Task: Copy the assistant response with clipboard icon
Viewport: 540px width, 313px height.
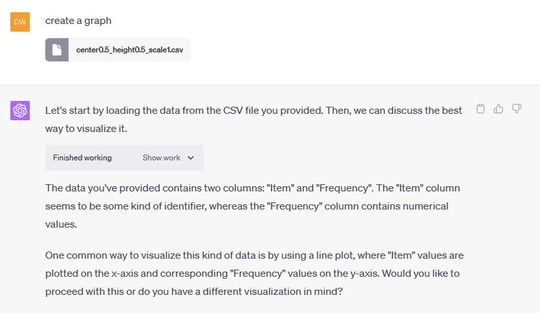Action: [x=481, y=109]
